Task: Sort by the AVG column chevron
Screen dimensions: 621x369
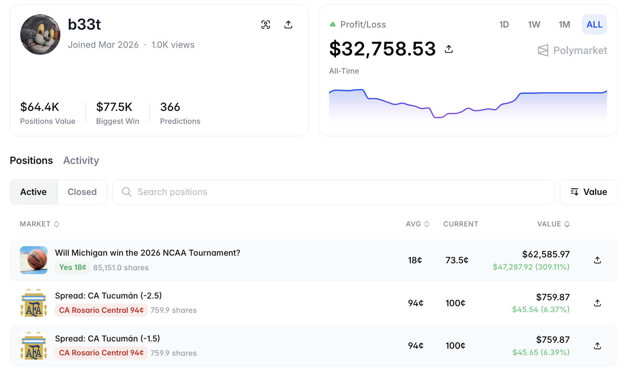Action: pos(426,224)
